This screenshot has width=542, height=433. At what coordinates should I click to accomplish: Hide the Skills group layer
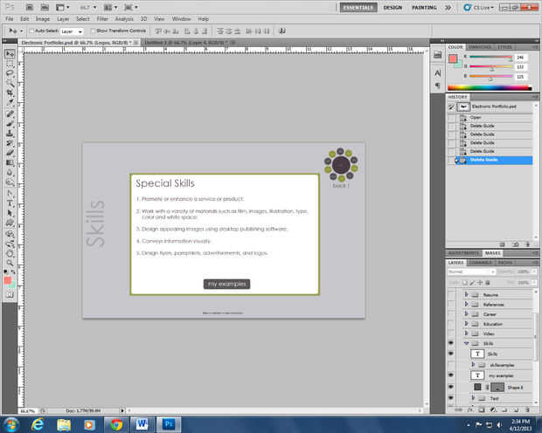click(451, 343)
